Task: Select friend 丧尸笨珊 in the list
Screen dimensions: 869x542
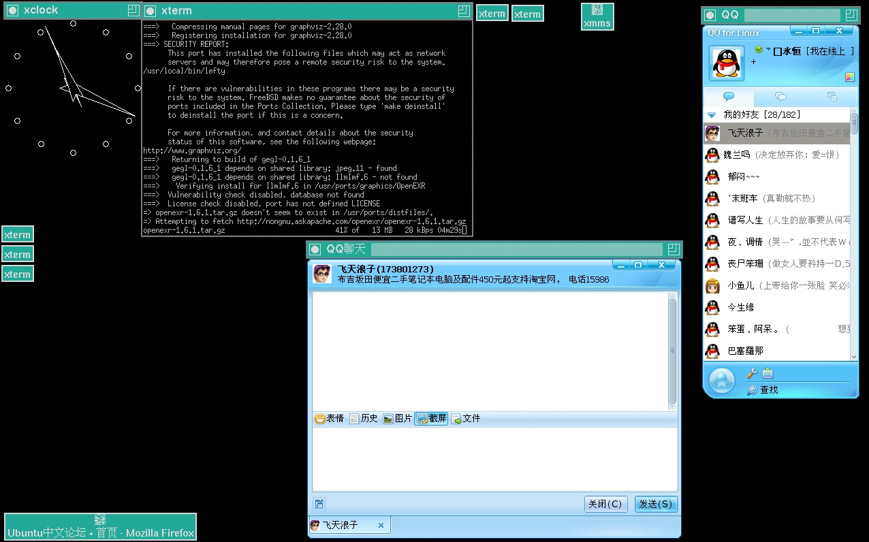Action: tap(776, 264)
